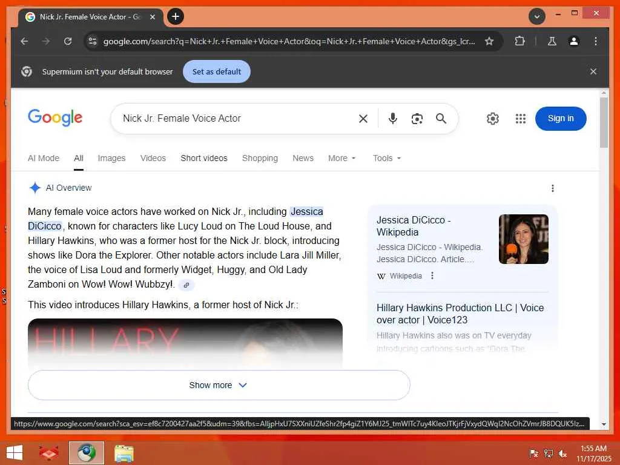
Task: Click the Wikipedia source label
Action: [406, 276]
